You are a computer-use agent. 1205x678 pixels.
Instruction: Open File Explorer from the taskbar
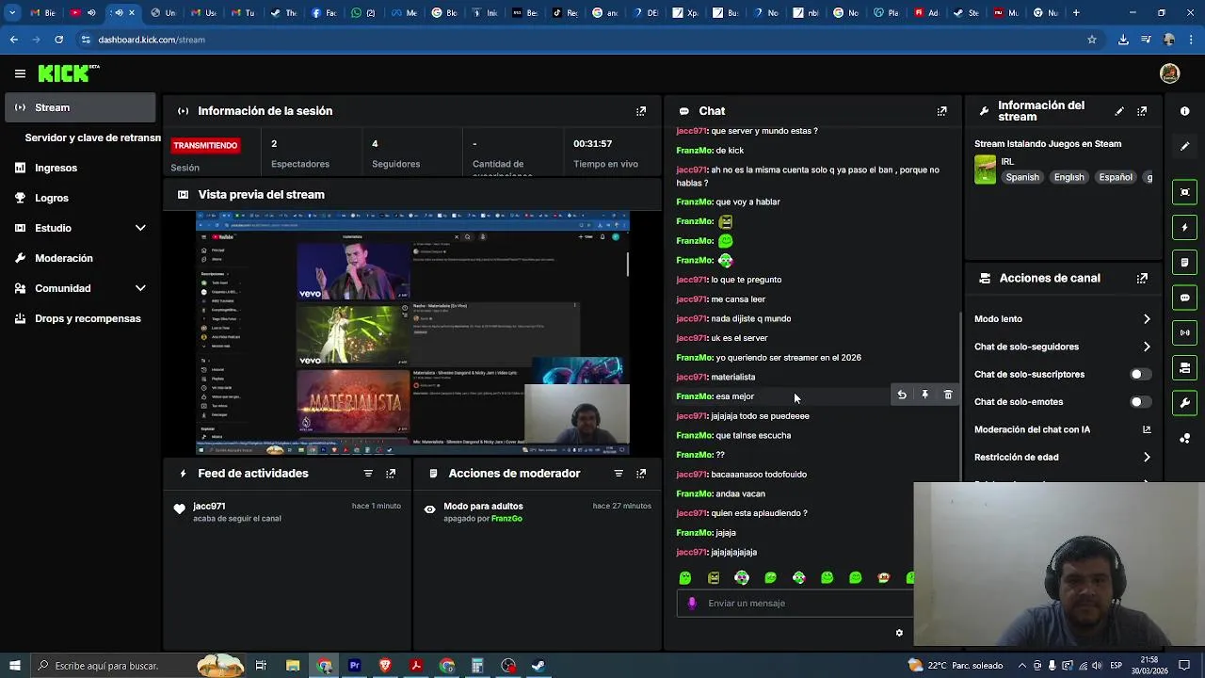293,666
